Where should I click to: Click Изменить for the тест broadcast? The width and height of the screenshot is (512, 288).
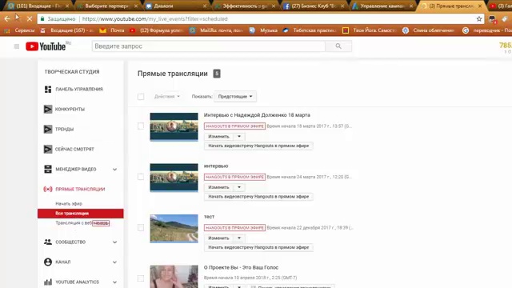(x=218, y=238)
